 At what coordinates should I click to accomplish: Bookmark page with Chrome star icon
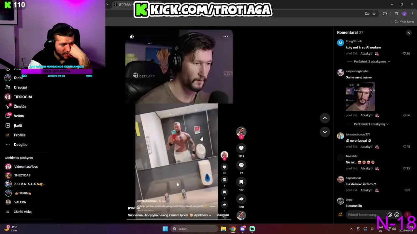point(374,14)
